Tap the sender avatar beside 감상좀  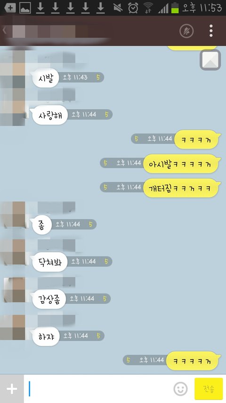click(14, 290)
